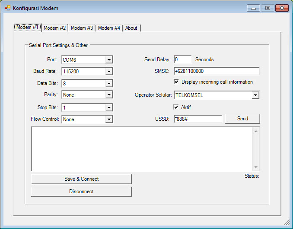Expand the Flow Control dropdown
Image resolution: width=293 pixels, height=229 pixels.
click(109, 119)
